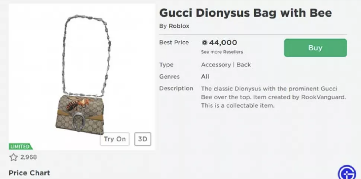
Task: Click the Gucci bag preview image
Action: pyautogui.click(x=82, y=77)
